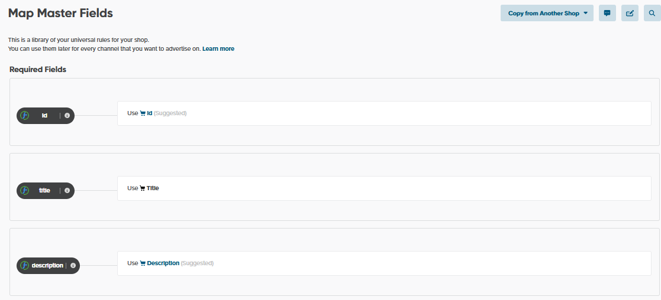661x300 pixels.
Task: Click the info icon on the id field
Action: pyautogui.click(x=67, y=116)
